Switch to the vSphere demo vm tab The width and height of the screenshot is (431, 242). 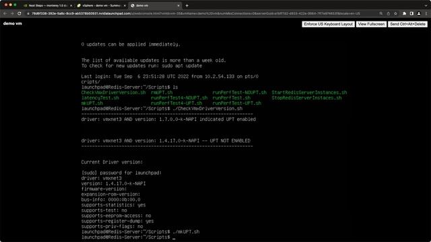[x=101, y=5]
